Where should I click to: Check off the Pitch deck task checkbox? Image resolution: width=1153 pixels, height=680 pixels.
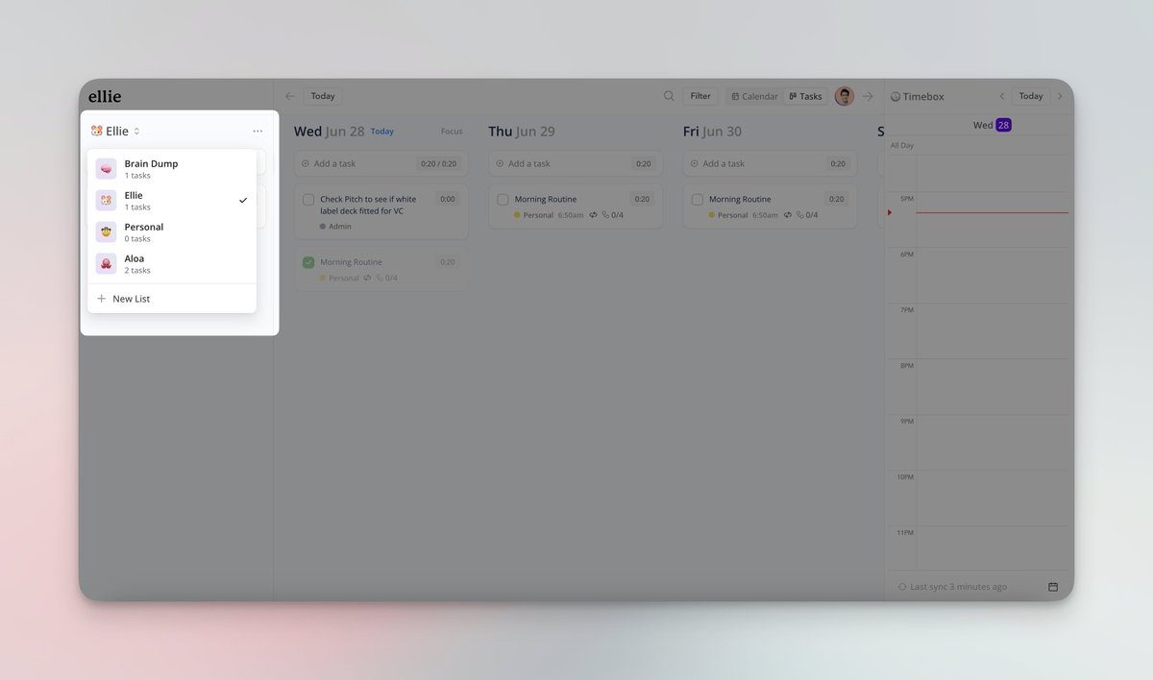click(x=308, y=200)
